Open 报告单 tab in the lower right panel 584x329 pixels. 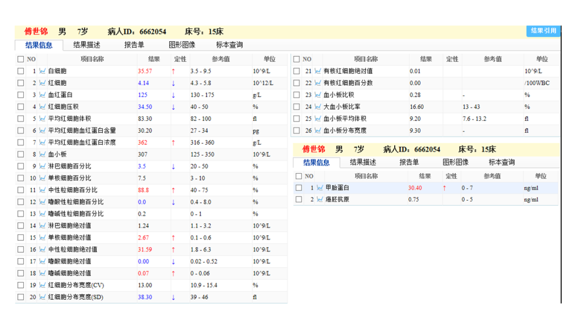409,162
